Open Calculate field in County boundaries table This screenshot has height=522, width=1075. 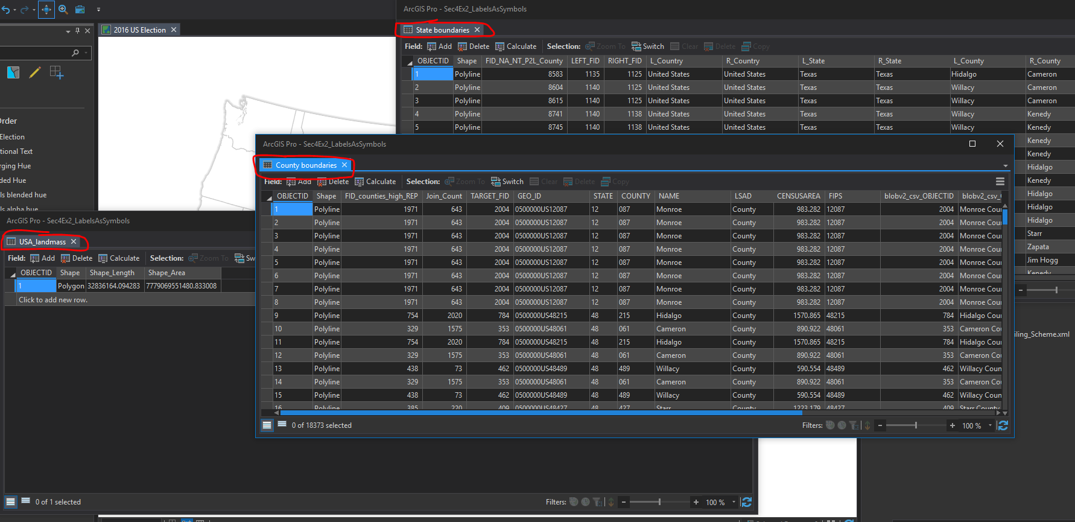pos(375,182)
